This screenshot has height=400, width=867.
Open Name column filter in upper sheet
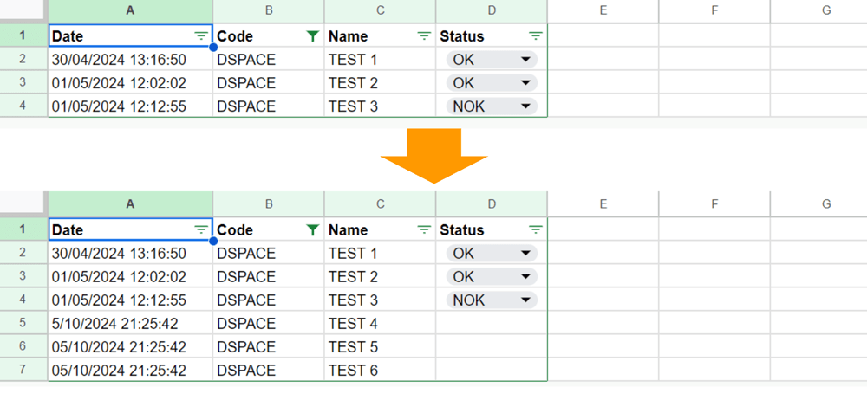pos(424,36)
